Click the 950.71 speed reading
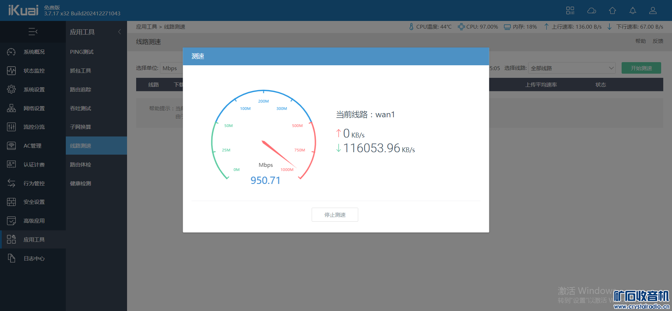This screenshot has height=311, width=672. tap(265, 180)
